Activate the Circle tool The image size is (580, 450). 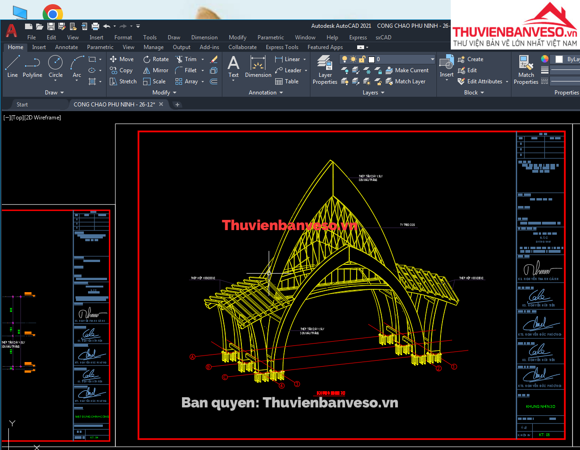56,66
